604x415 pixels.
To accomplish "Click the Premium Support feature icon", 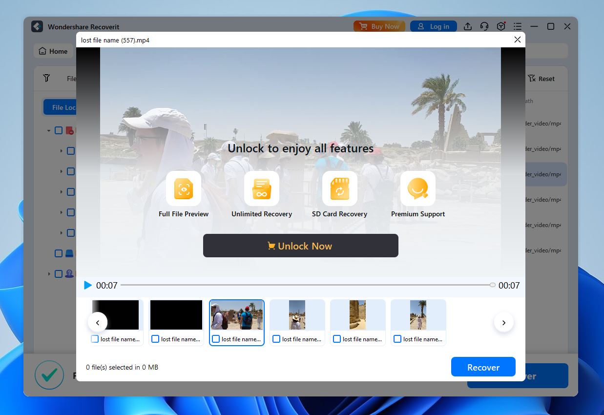I will [418, 188].
